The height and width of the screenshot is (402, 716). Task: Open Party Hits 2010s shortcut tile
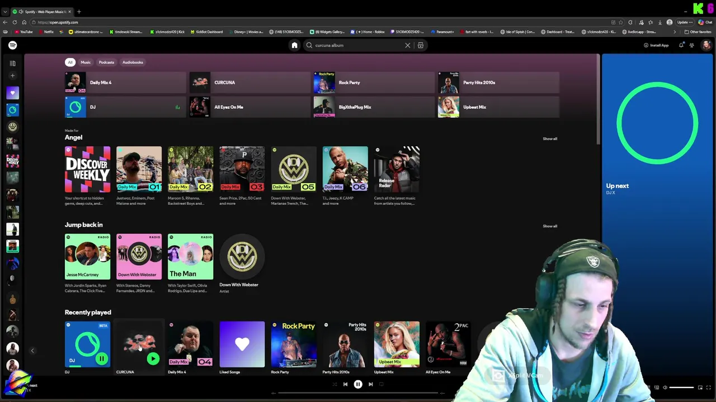click(x=498, y=83)
